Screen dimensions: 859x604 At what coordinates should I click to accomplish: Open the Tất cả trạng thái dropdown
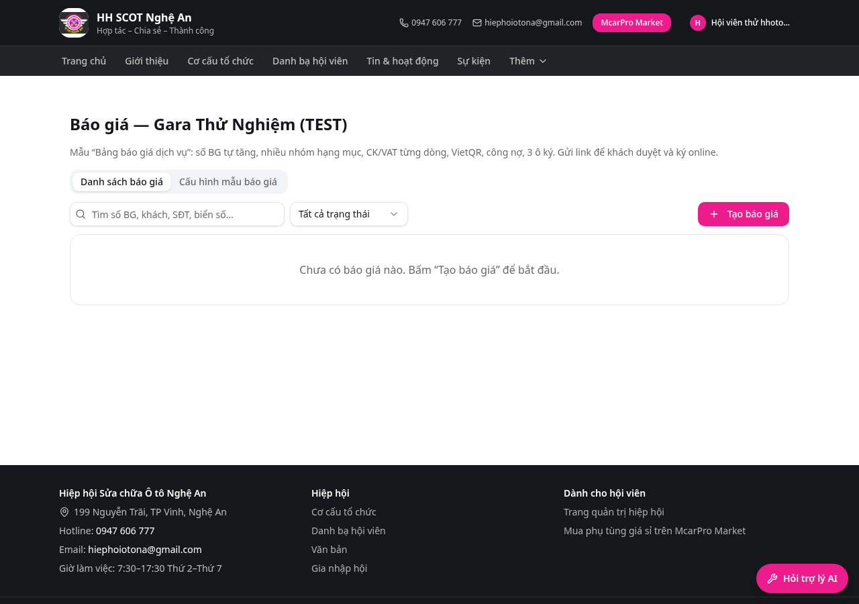tap(349, 214)
